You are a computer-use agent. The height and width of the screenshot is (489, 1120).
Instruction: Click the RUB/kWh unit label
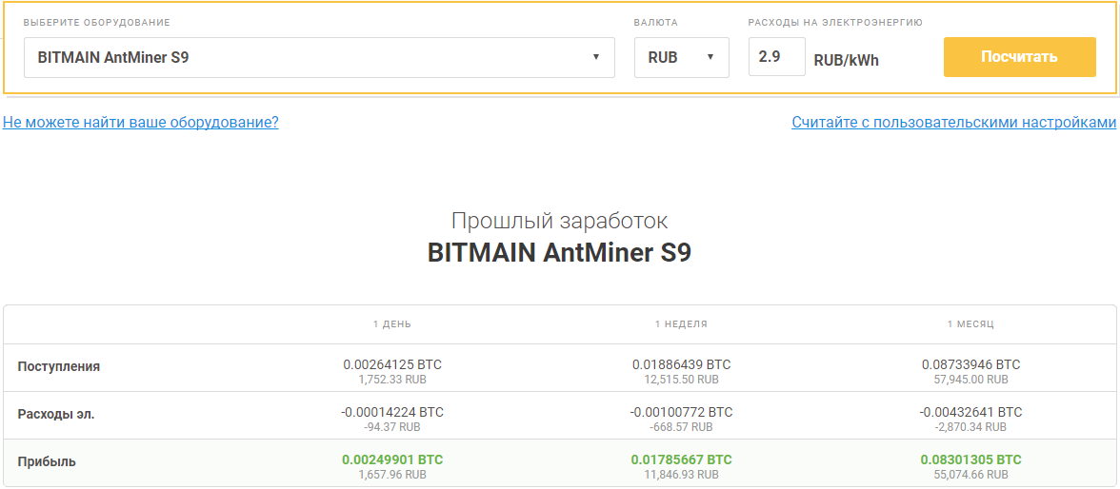pos(846,60)
